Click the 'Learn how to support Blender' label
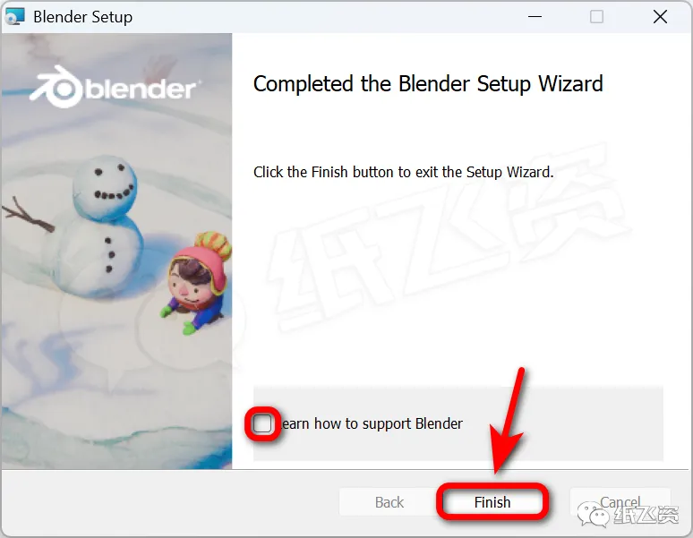Image resolution: width=693 pixels, height=538 pixels. (x=372, y=423)
